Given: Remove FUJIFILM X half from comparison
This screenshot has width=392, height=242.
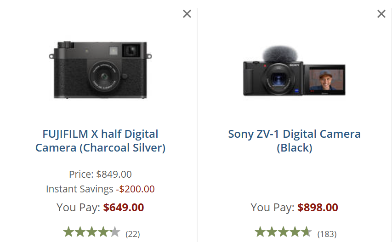Looking at the screenshot, I should click(187, 14).
